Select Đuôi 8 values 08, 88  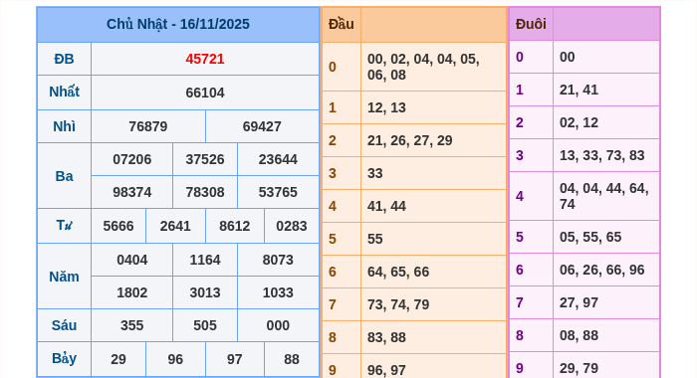point(579,336)
